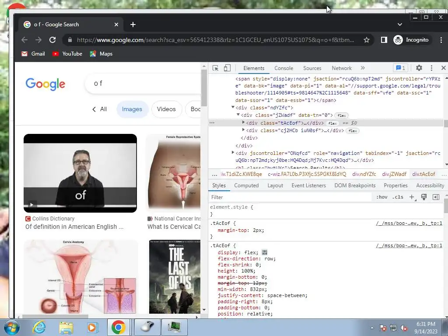
Task: Open the Collins Dictionary 'of' video thumbnail
Action: 80,173
